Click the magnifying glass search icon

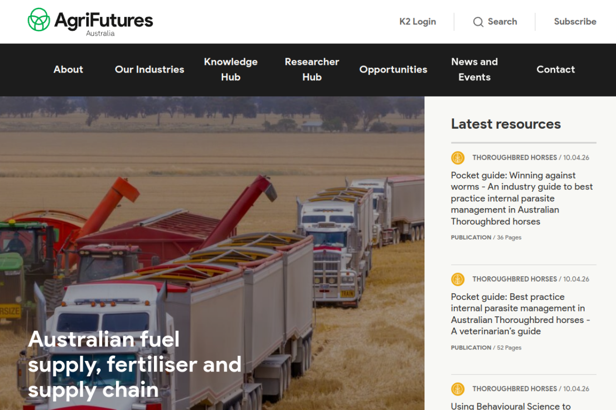pos(478,22)
